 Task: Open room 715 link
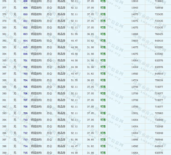click(x=25, y=153)
